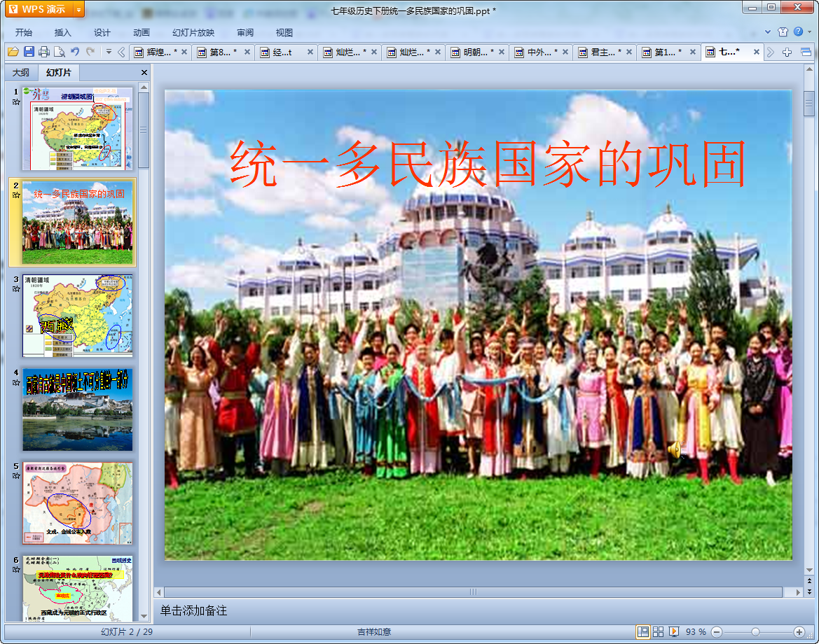This screenshot has height=644, width=819.
Task: Undo the last action
Action: point(75,52)
